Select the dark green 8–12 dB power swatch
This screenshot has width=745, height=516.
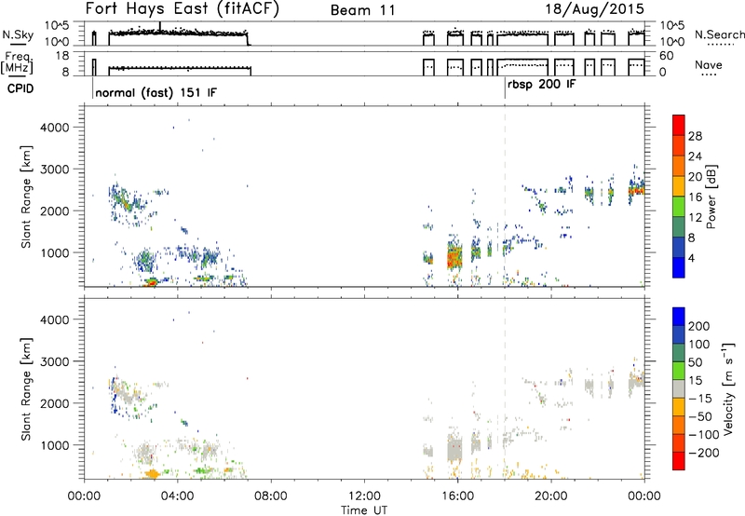[x=679, y=227]
